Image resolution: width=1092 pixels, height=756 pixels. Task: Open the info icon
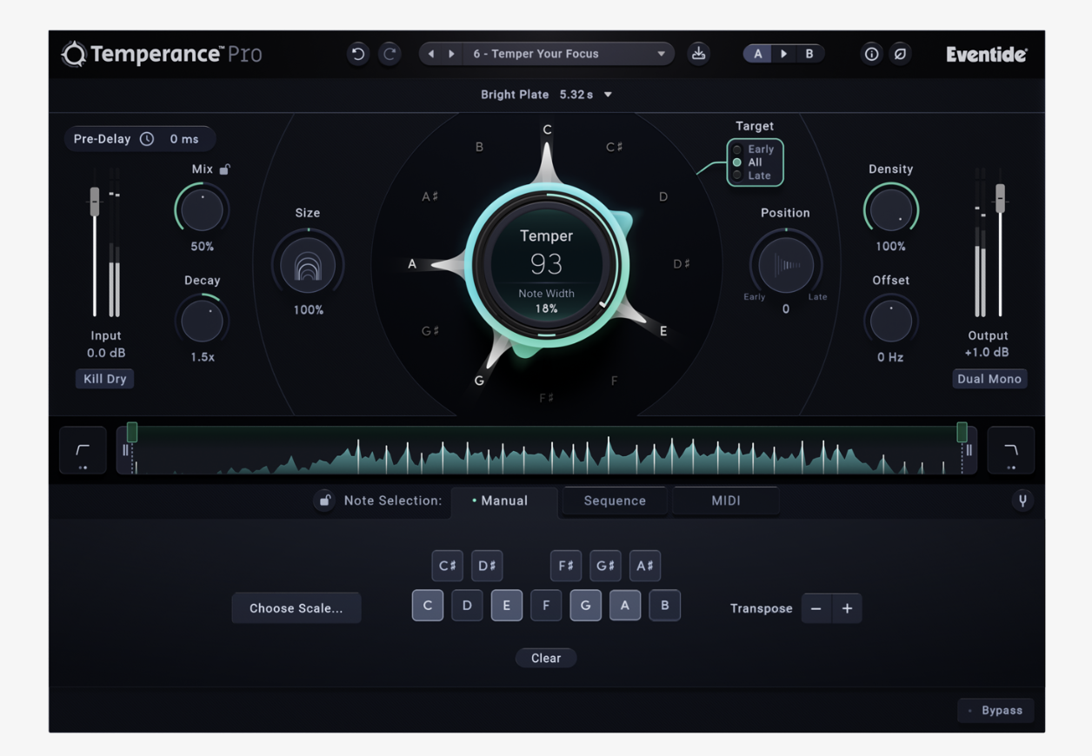click(871, 54)
